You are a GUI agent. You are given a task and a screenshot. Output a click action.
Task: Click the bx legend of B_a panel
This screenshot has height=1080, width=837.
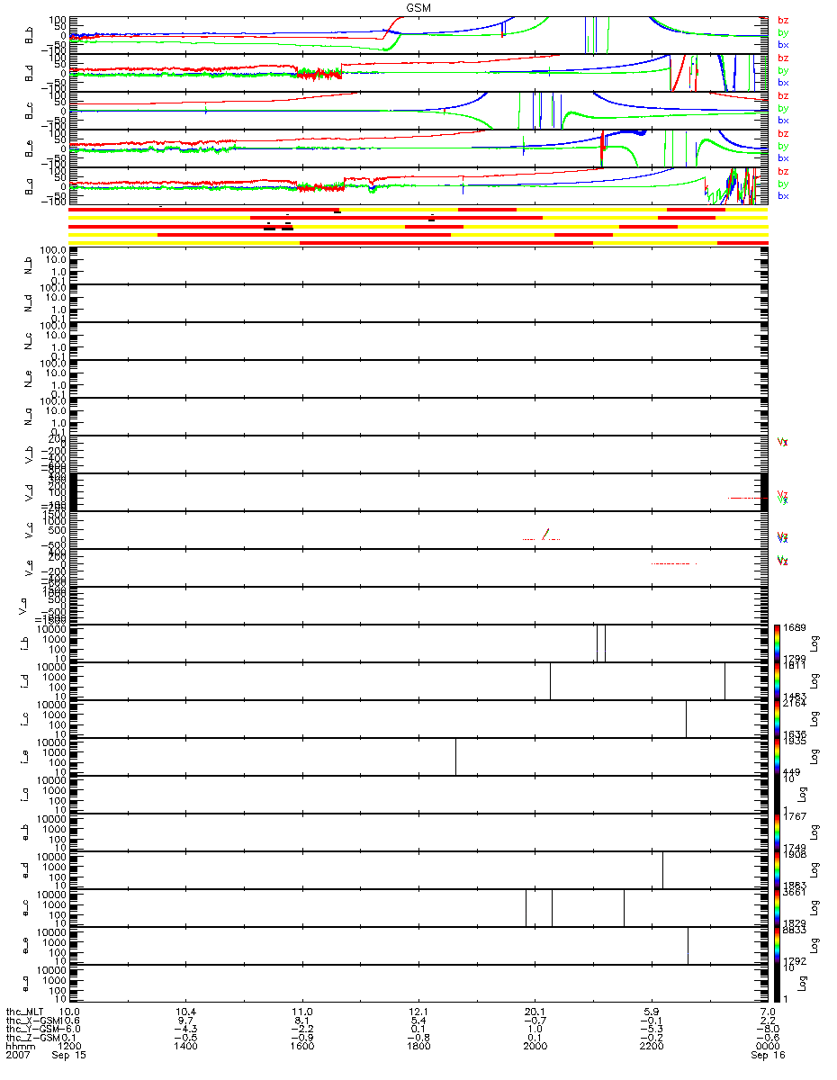click(x=783, y=196)
